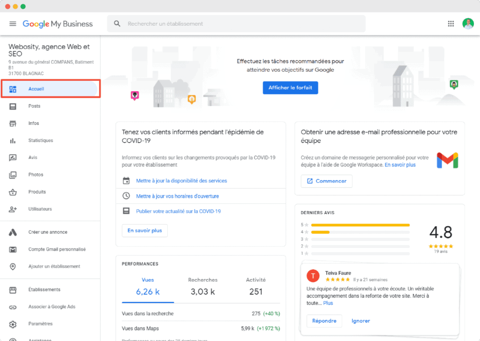480x341 pixels.
Task: Click the Statistiques bar chart icon
Action: [13, 140]
